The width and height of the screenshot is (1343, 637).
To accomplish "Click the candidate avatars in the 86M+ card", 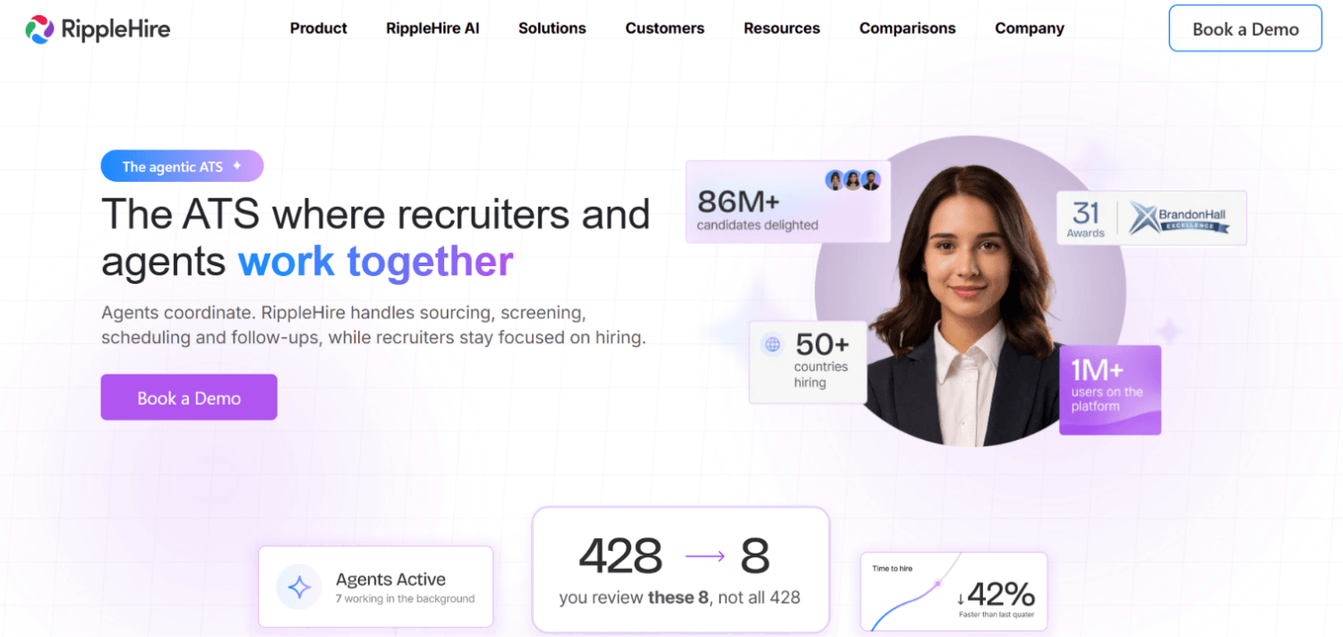I will [852, 180].
